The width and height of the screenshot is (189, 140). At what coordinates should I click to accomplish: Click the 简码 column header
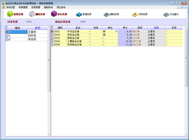tap(140, 28)
